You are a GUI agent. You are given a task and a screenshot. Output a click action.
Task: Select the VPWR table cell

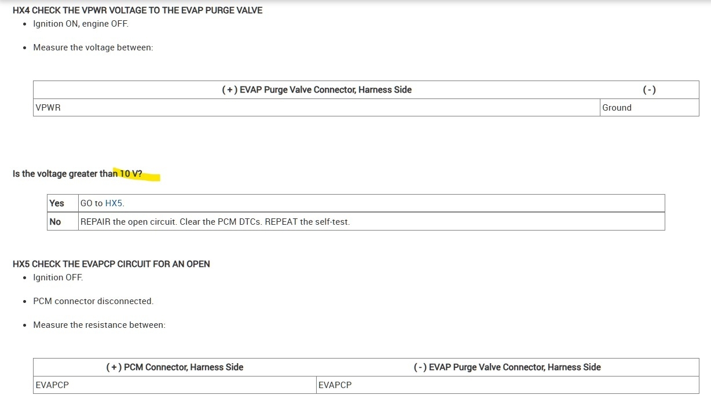[x=48, y=108]
